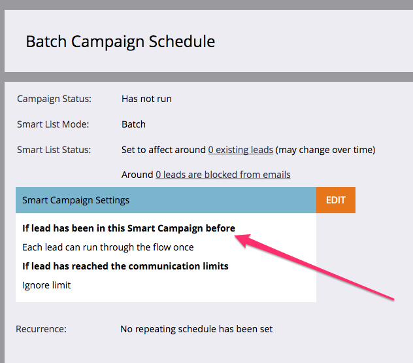This screenshot has height=363, width=413.
Task: Click the Smart Campaign Settings header bar
Action: pos(166,200)
